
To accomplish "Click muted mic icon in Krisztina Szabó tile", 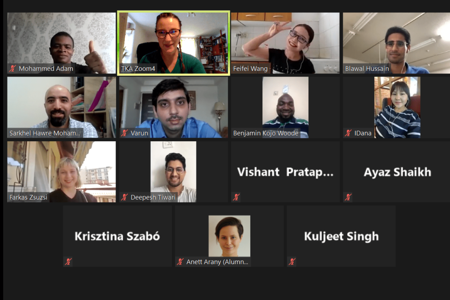I will (68, 261).
